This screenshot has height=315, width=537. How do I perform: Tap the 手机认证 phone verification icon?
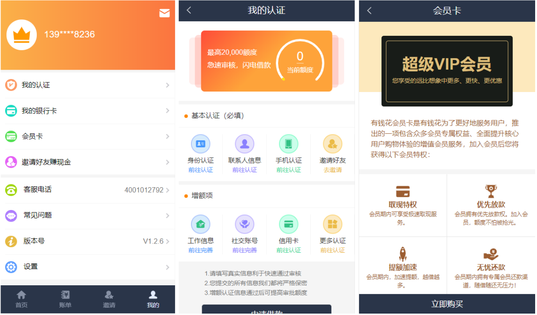[288, 144]
